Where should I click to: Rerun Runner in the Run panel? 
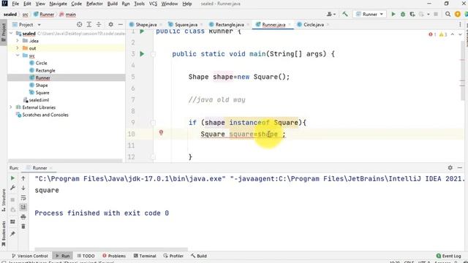click(x=12, y=178)
